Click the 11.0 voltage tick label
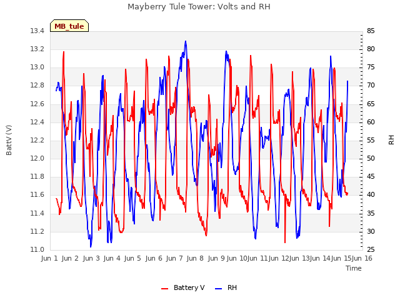400x300 pixels. [37, 250]
